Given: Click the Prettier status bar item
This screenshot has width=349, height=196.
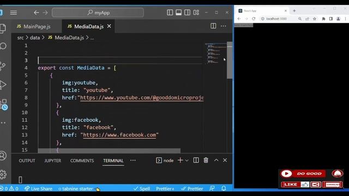Looking at the screenshot, I should click(192, 189).
